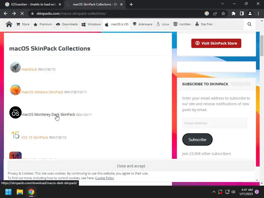Bookmark this page star icon

pyautogui.click(x=223, y=13)
